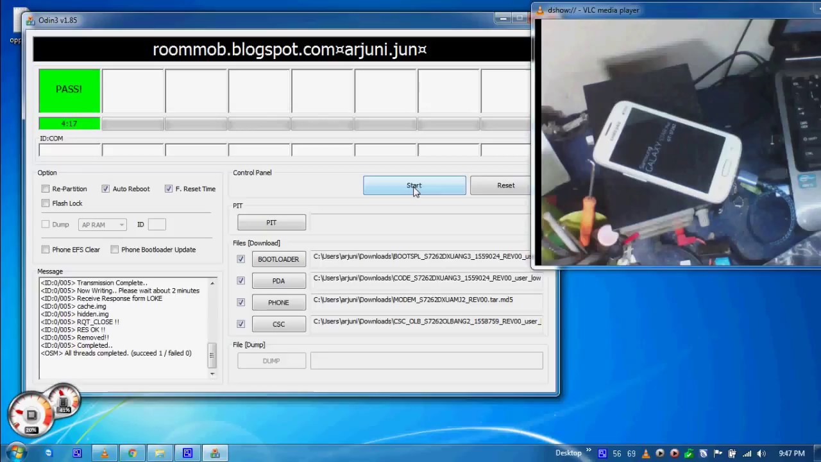
Task: Click the green PASS! status box
Action: (69, 90)
